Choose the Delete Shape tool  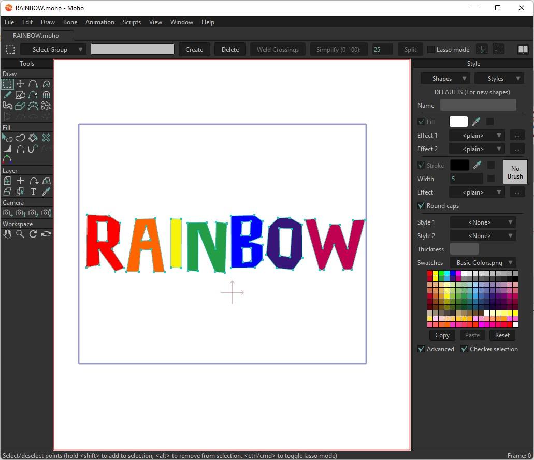46,138
